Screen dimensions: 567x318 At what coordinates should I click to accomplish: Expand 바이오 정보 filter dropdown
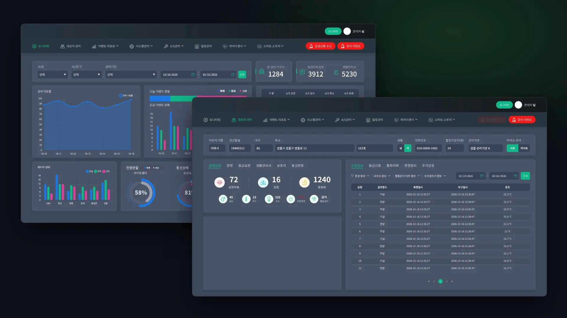click(x=382, y=176)
